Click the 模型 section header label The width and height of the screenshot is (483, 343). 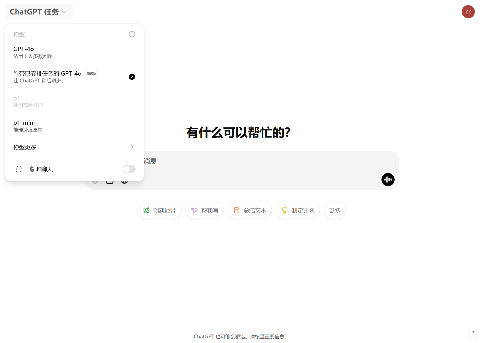coord(19,34)
